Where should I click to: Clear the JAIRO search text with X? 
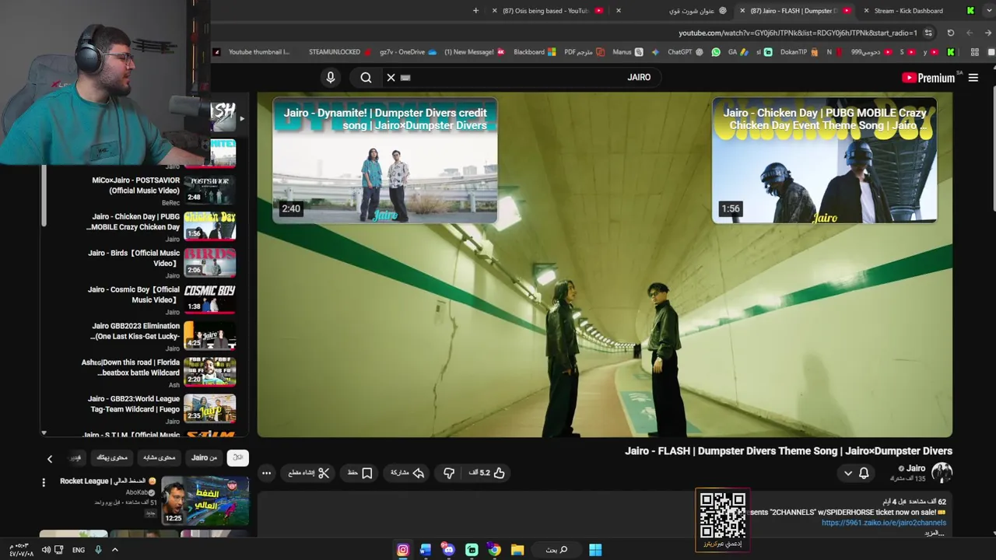click(391, 77)
